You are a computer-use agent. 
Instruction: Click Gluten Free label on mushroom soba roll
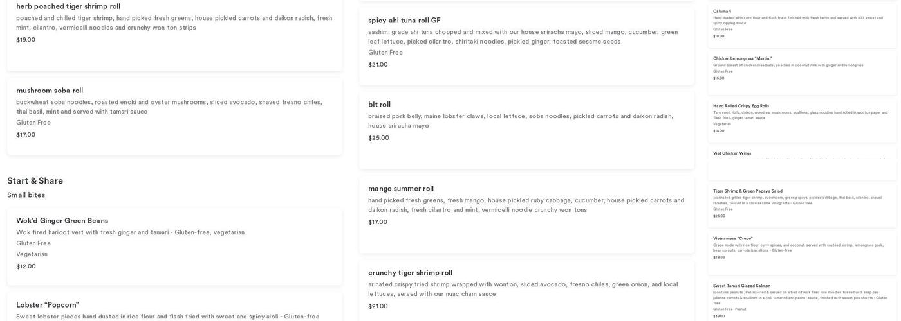click(x=33, y=123)
